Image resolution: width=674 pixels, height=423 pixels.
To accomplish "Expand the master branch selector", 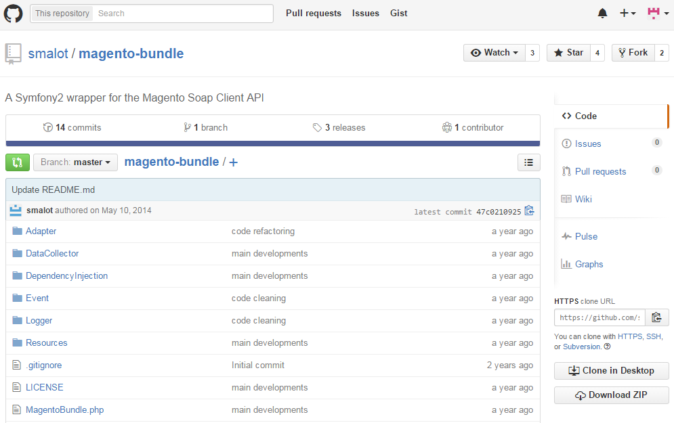I will [x=75, y=162].
